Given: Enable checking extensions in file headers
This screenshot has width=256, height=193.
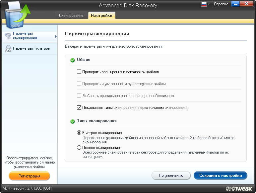Looking at the screenshot, I should [x=79, y=72].
